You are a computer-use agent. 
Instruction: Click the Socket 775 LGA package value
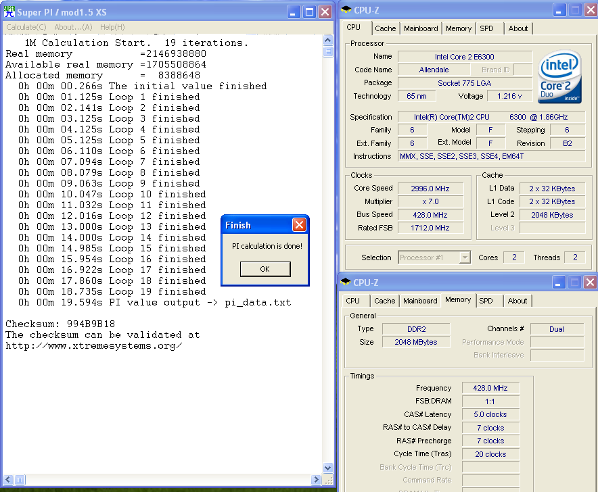click(x=465, y=83)
